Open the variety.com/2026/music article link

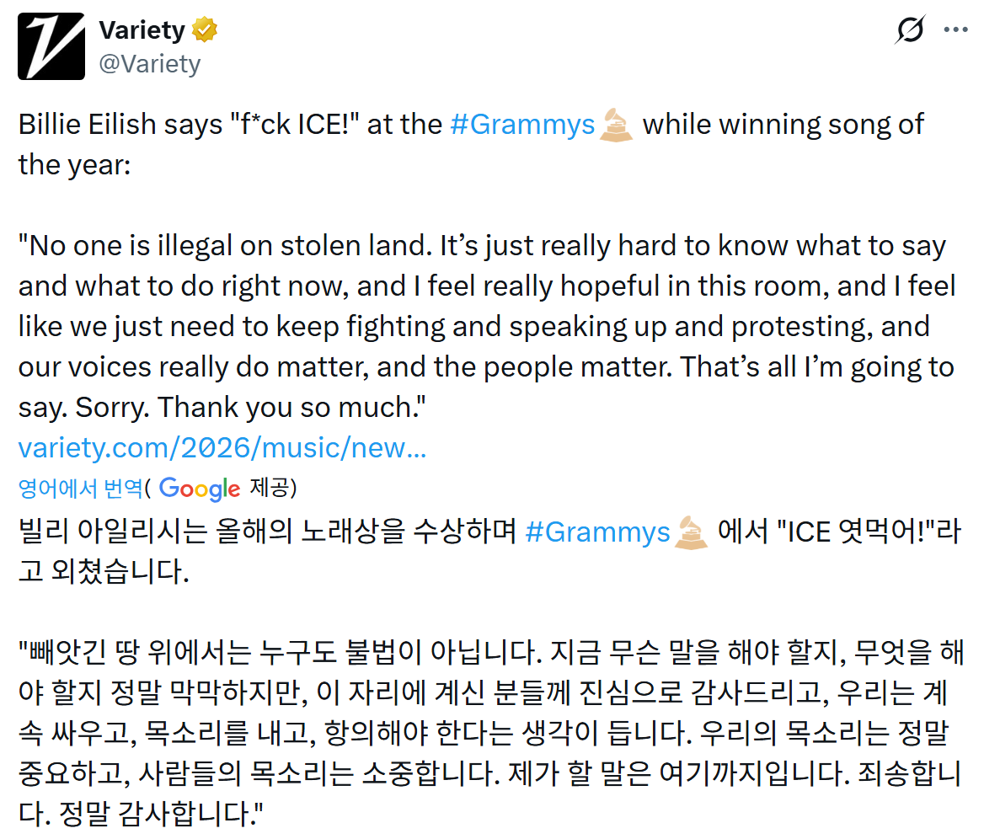[222, 447]
